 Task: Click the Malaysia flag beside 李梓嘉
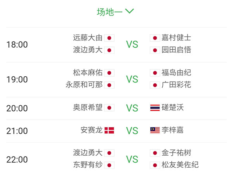[155, 130]
